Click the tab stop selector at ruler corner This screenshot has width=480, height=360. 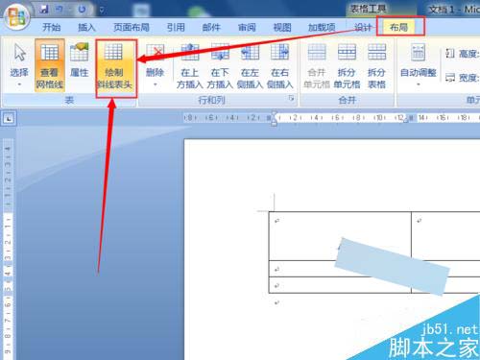pos(9,119)
